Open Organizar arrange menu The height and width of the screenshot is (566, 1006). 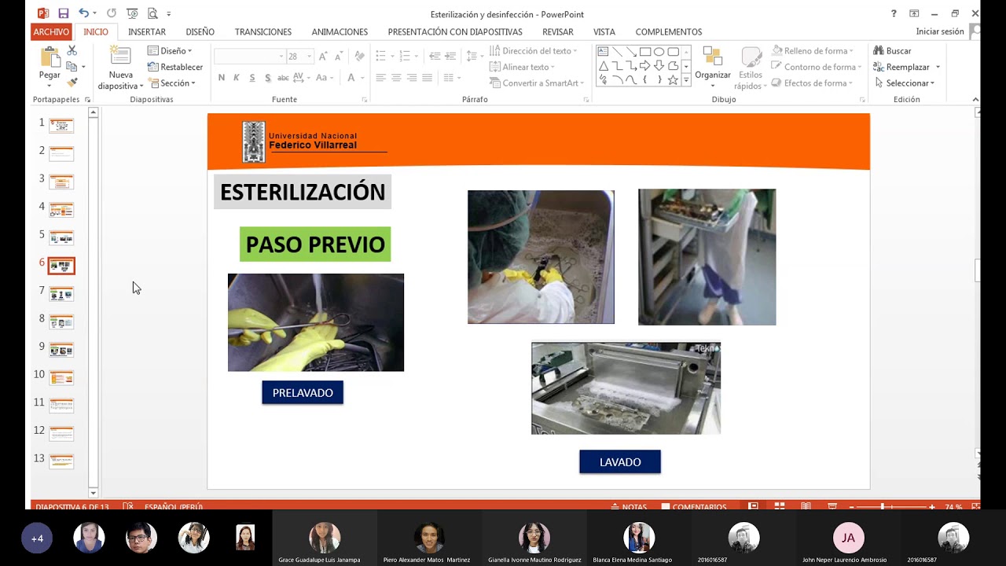tap(713, 68)
